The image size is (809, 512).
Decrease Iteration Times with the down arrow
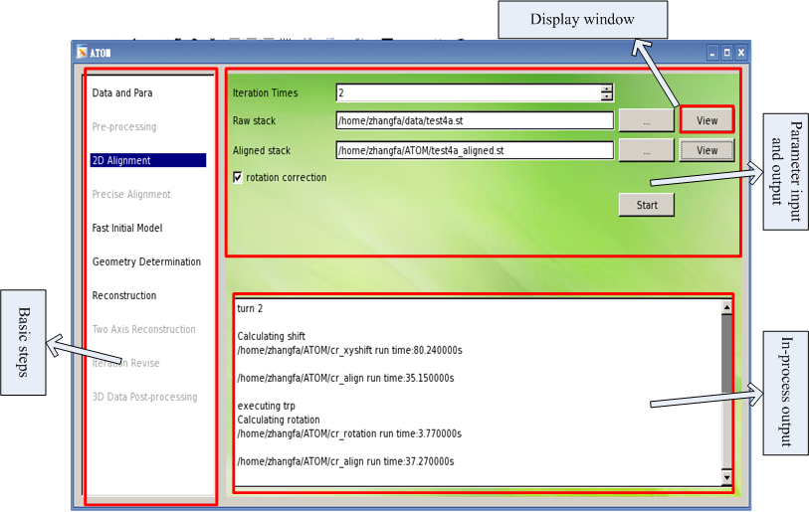[606, 97]
